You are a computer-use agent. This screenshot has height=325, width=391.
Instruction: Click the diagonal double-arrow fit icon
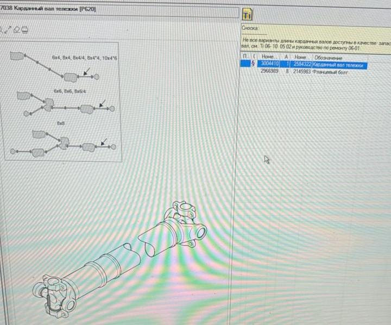pos(8,29)
